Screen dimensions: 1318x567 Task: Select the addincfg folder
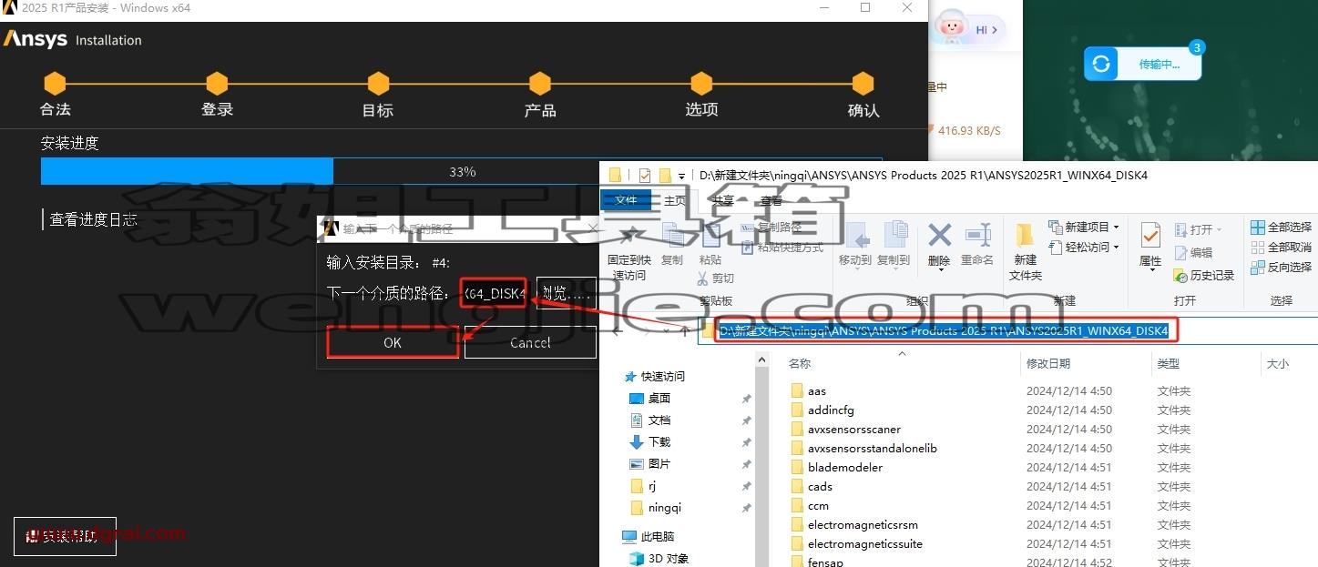click(831, 410)
